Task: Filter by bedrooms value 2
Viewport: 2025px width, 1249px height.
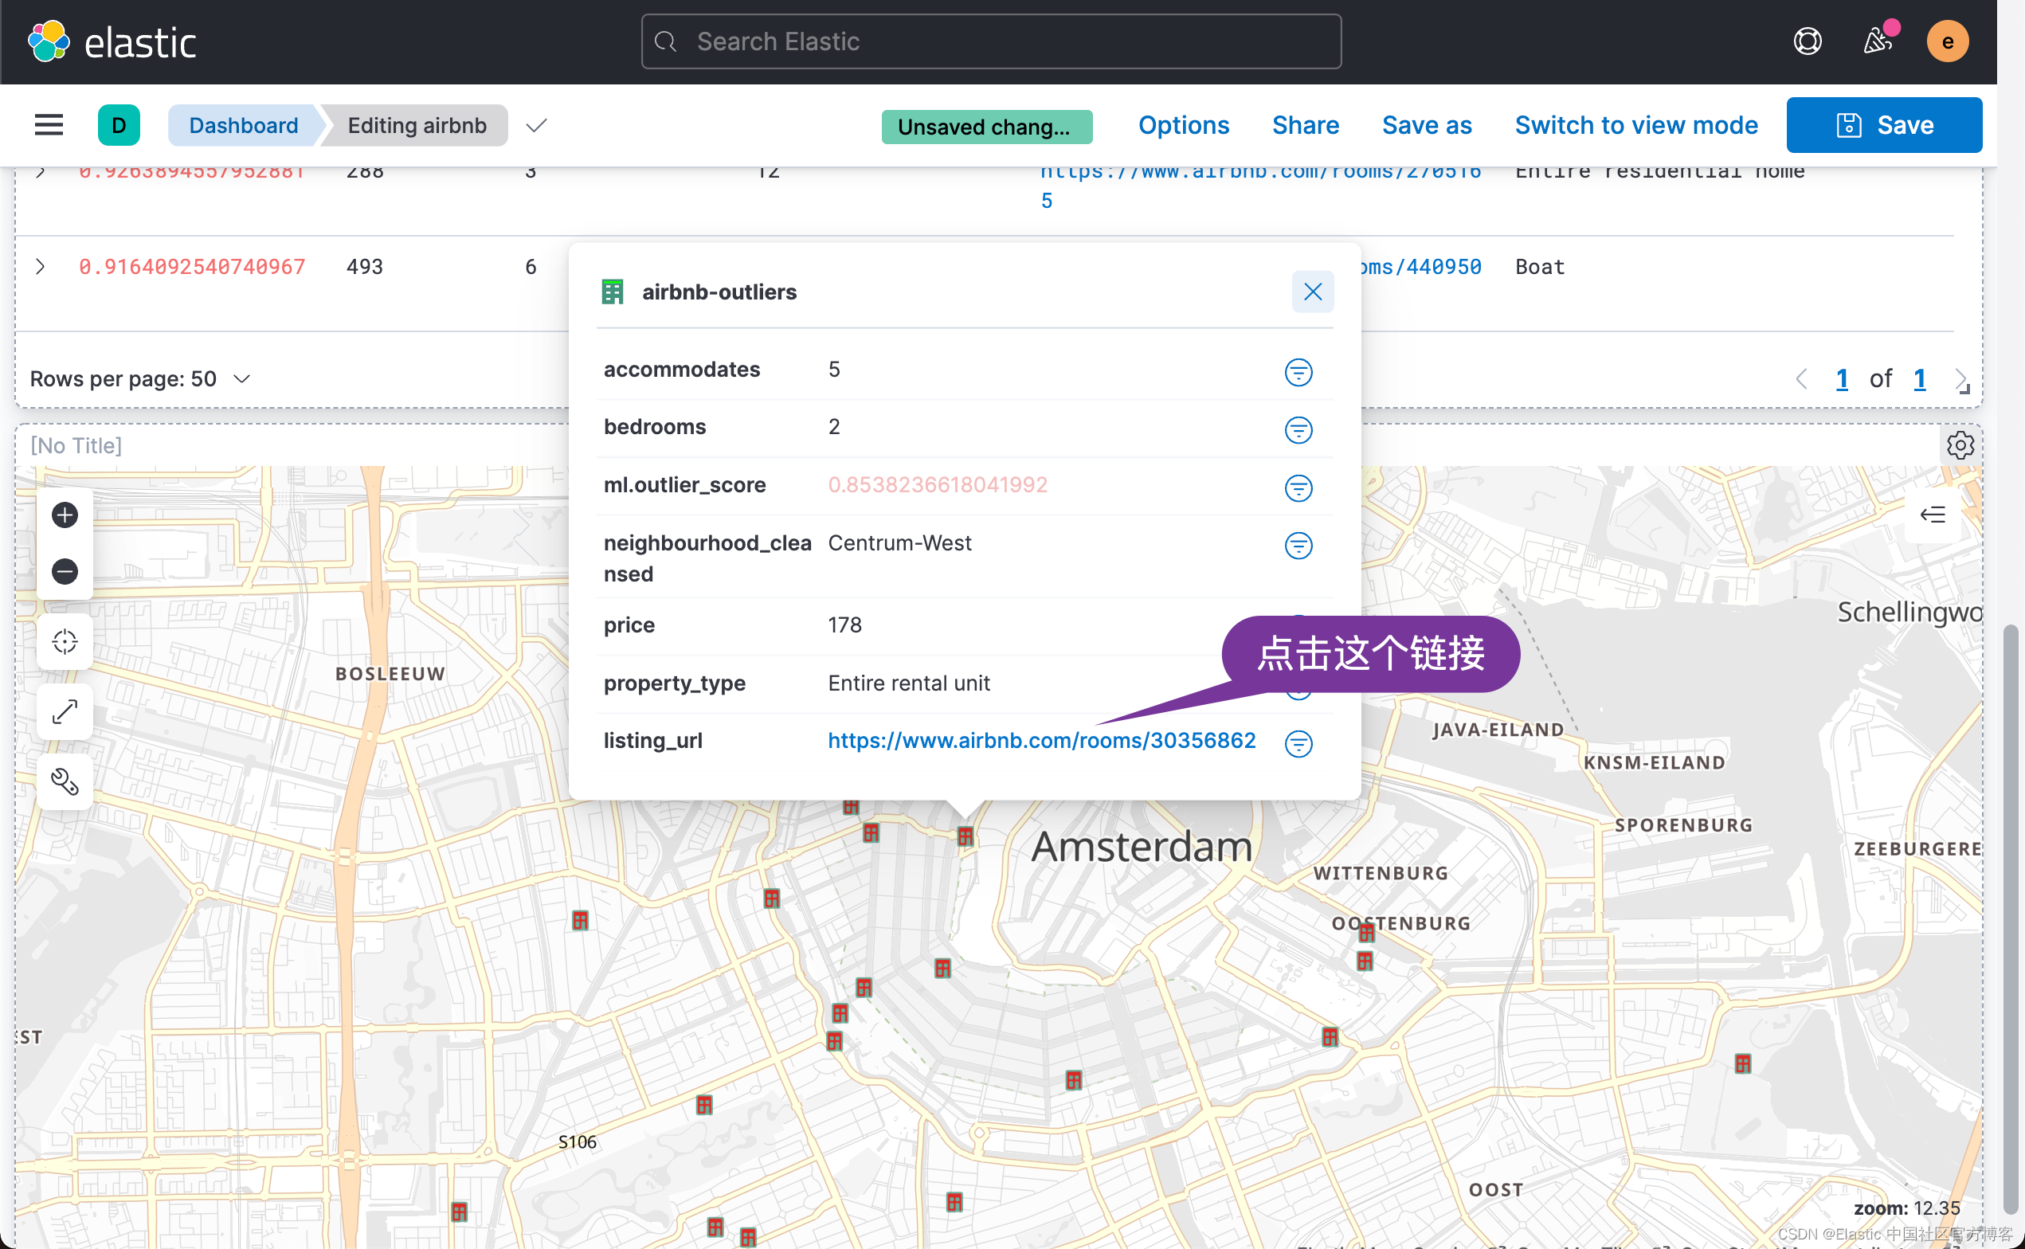Action: (1298, 430)
